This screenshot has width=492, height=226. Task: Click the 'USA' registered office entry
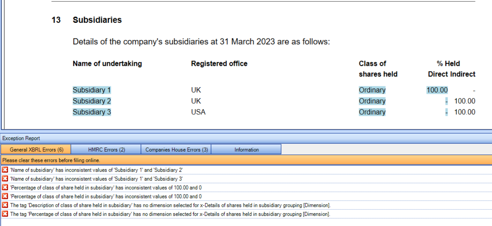point(198,112)
